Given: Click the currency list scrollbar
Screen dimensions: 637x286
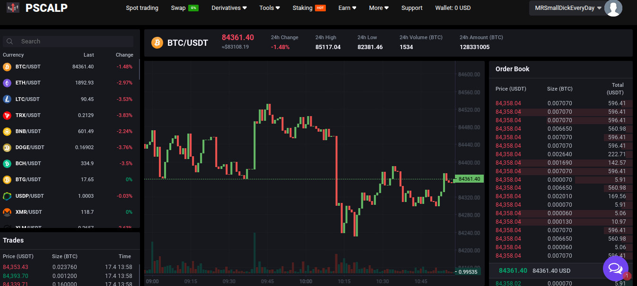Looking at the screenshot, I should point(139,70).
